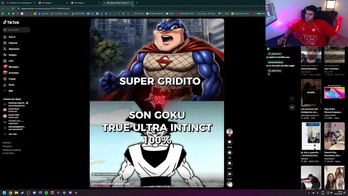Open Samsung Argentina followed account
This screenshot has height=196, width=348.
tap(15, 104)
